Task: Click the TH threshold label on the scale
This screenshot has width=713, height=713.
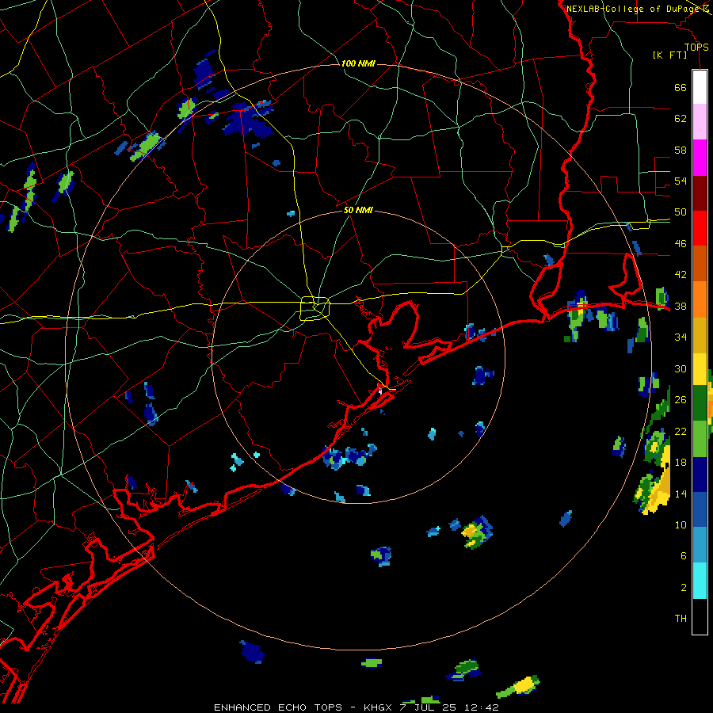Action: [681, 619]
